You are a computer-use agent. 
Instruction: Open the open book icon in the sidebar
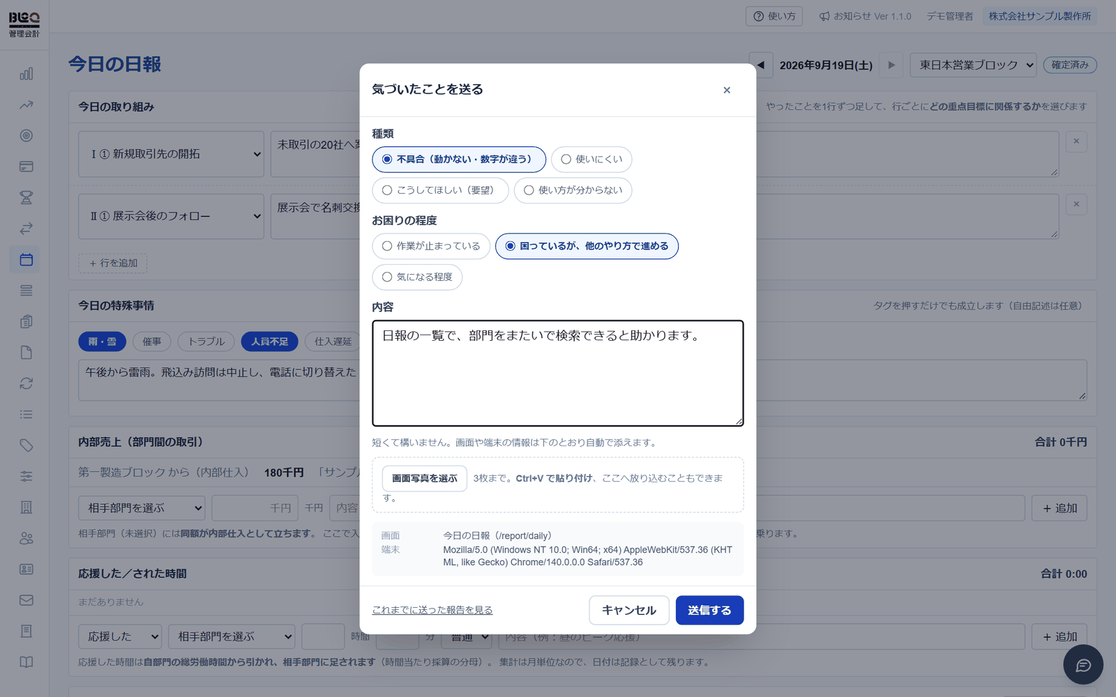(26, 662)
